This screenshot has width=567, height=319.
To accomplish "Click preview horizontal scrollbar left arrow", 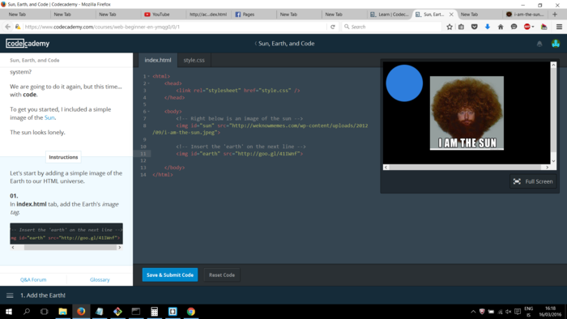I will [x=386, y=167].
